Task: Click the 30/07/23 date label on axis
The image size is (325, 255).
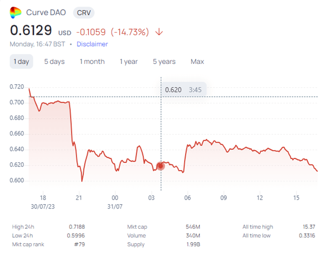Action: coord(43,207)
